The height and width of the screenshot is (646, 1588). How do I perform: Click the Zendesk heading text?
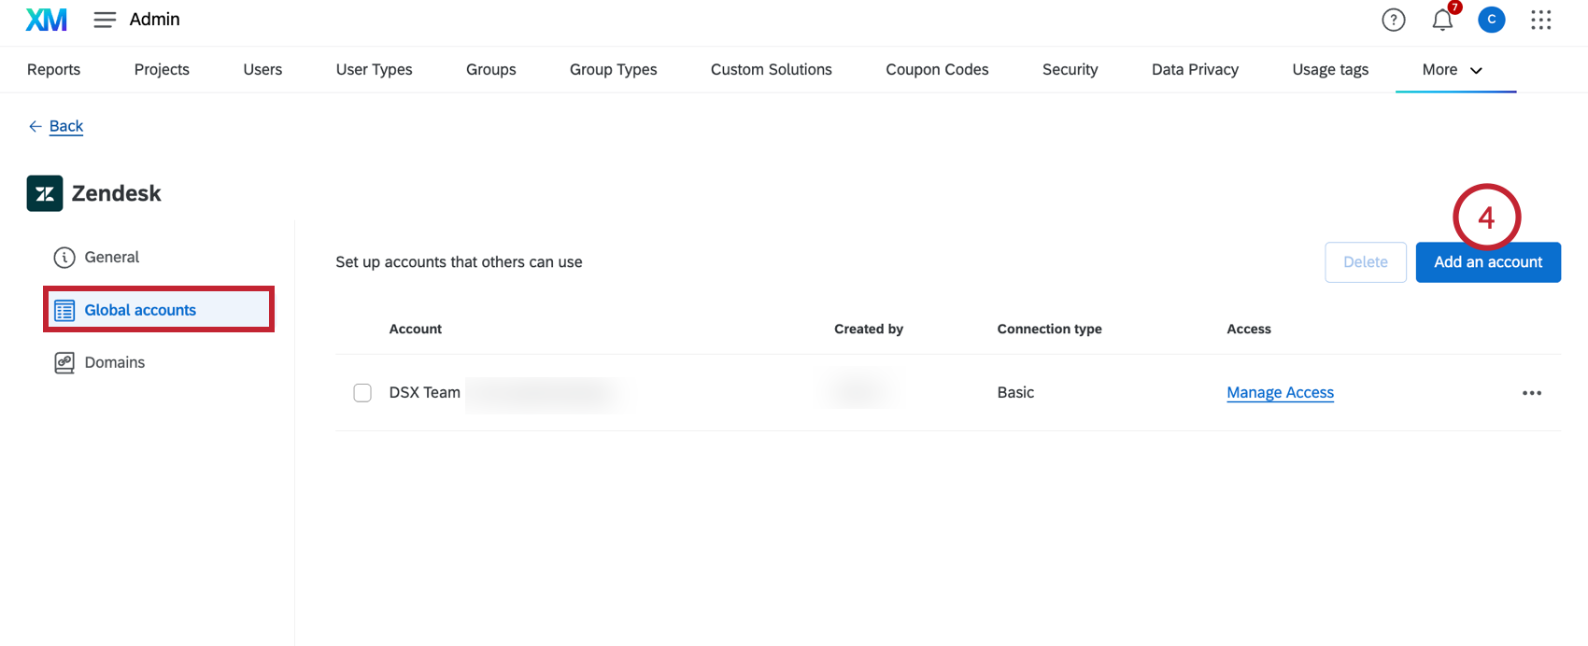pos(116,193)
